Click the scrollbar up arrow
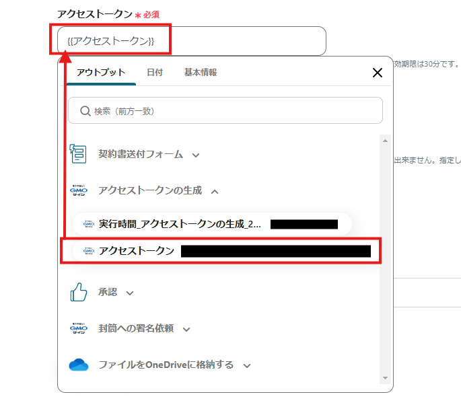The image size is (461, 409). (x=385, y=141)
